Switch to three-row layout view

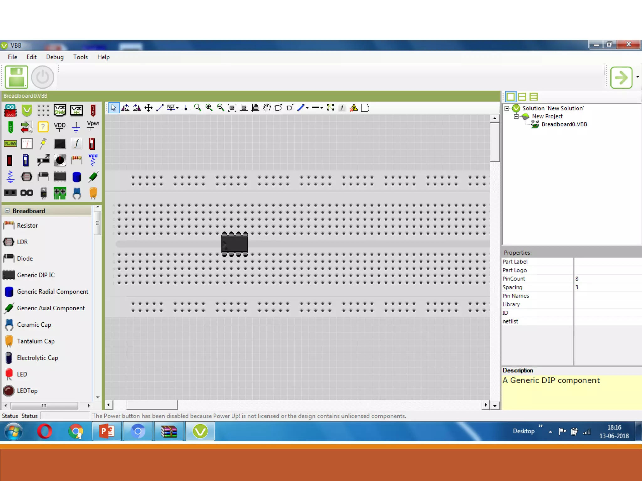coord(534,97)
